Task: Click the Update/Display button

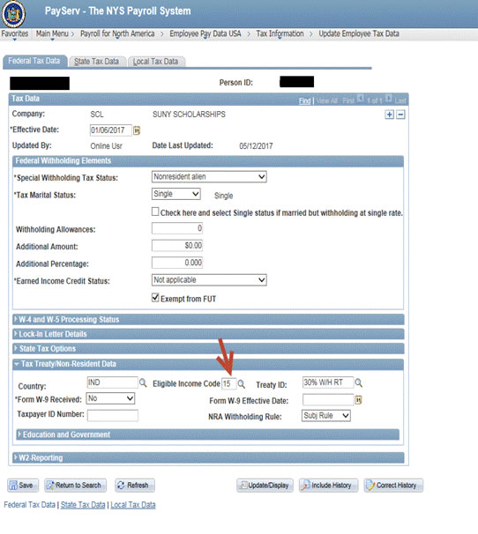Action: tap(265, 486)
